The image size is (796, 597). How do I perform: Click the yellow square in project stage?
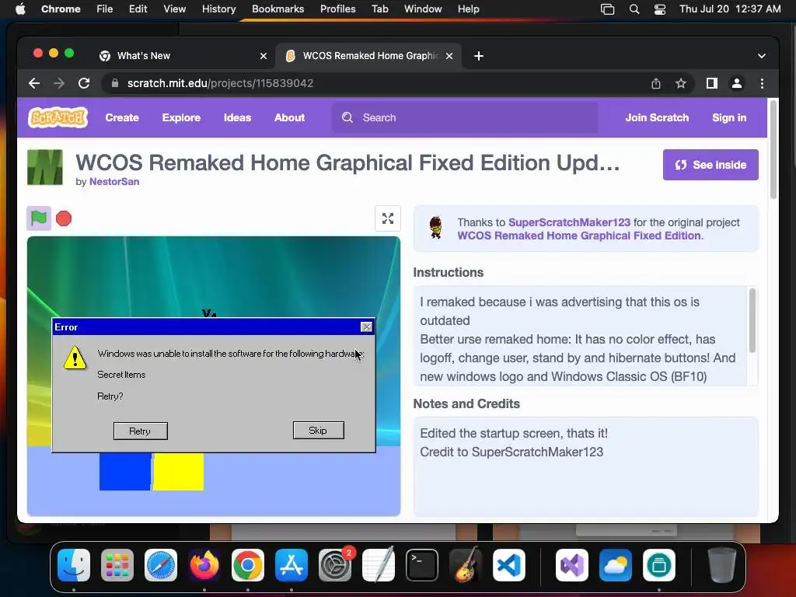click(x=179, y=472)
